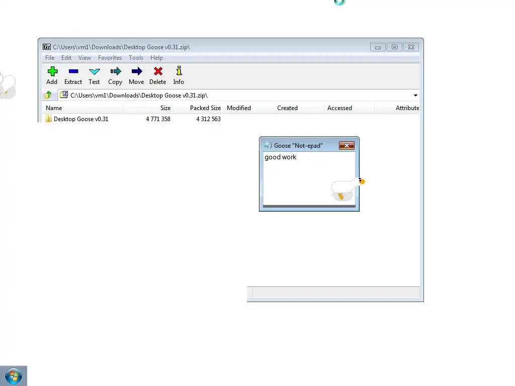Close the 7-Zip window
Image resolution: width=515 pixels, height=386 pixels.
click(x=411, y=47)
